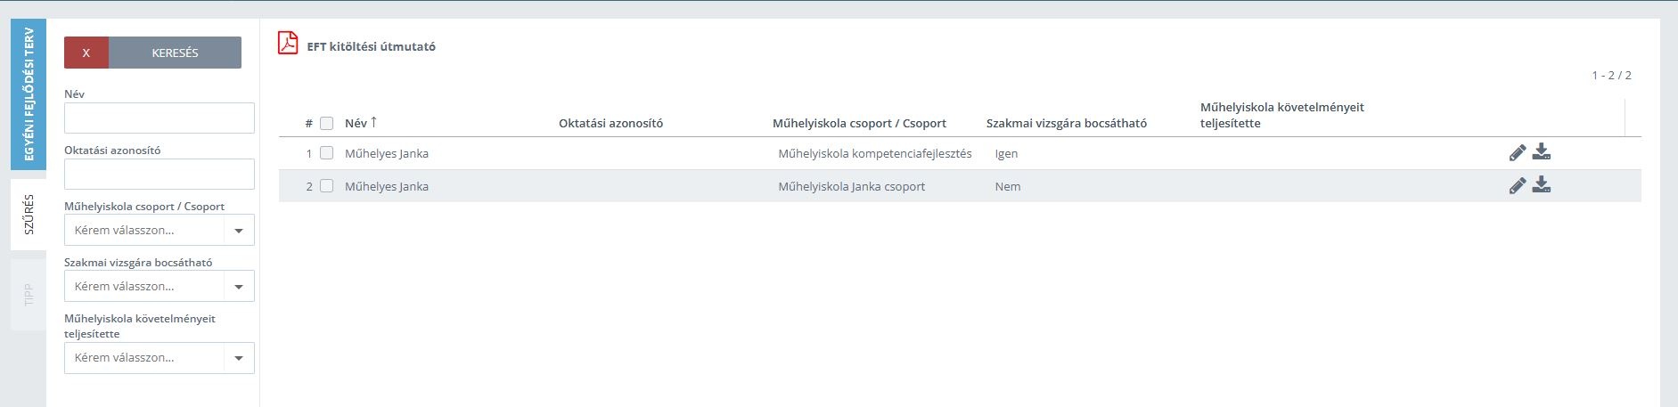
Task: Open the TIPP side tab
Action: (29, 295)
